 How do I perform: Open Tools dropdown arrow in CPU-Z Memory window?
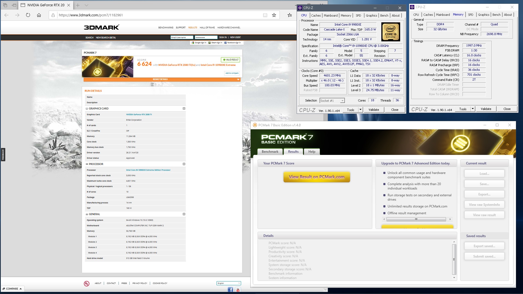coord(473,109)
